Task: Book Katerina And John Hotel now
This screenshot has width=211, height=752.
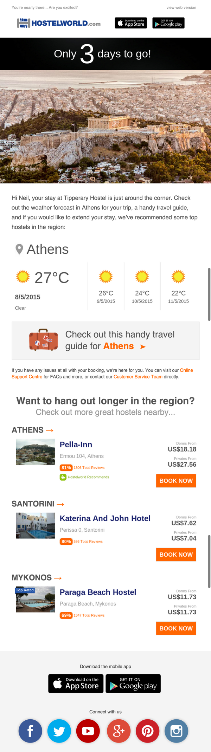Action: 176,555
